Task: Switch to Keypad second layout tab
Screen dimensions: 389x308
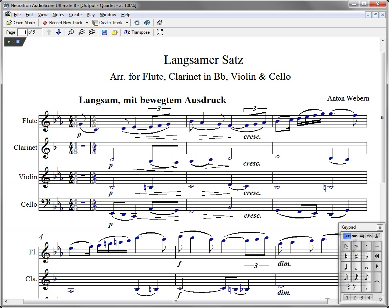Action: tap(354, 236)
